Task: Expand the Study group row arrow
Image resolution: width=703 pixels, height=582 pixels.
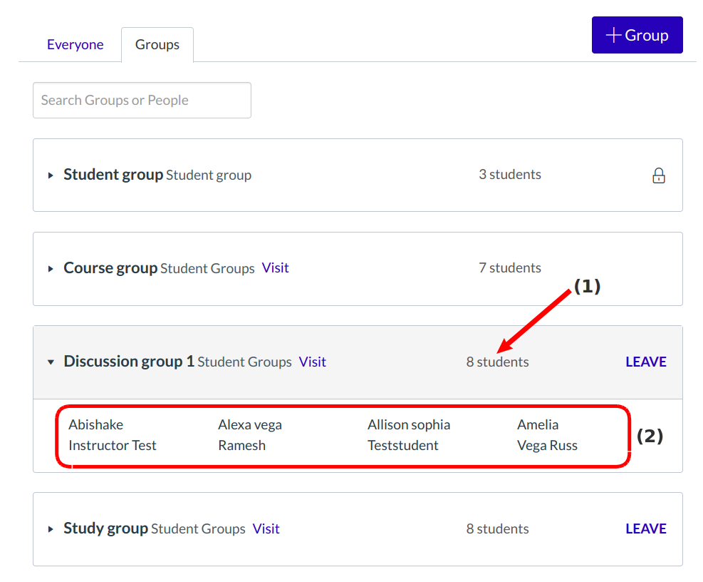Action: click(x=51, y=529)
